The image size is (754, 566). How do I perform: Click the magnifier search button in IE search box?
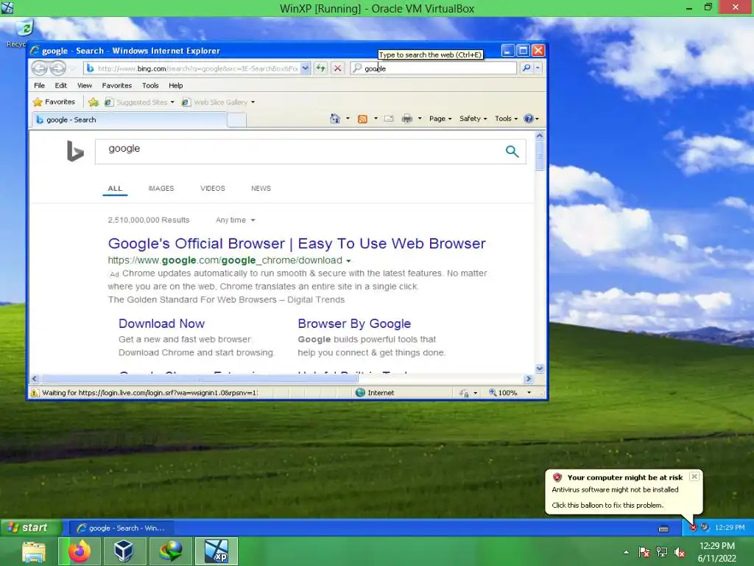(526, 69)
